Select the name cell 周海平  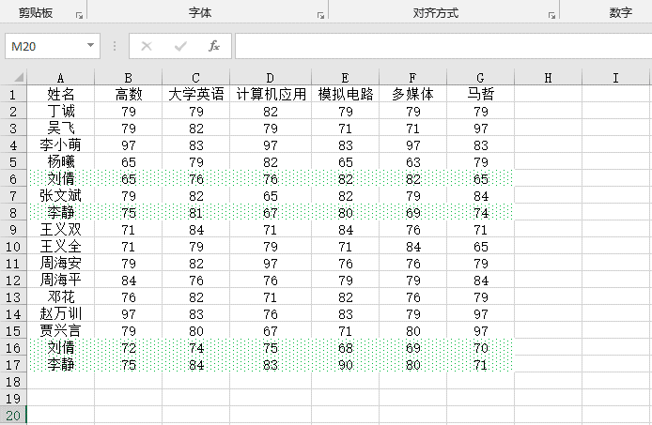[61, 281]
